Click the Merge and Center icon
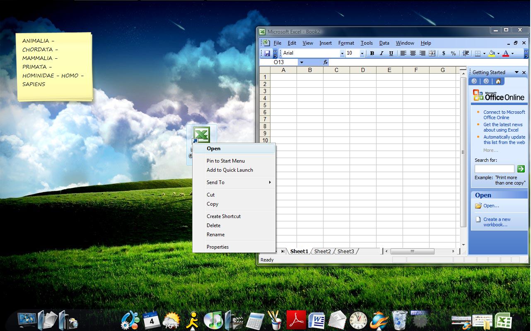 pos(432,53)
